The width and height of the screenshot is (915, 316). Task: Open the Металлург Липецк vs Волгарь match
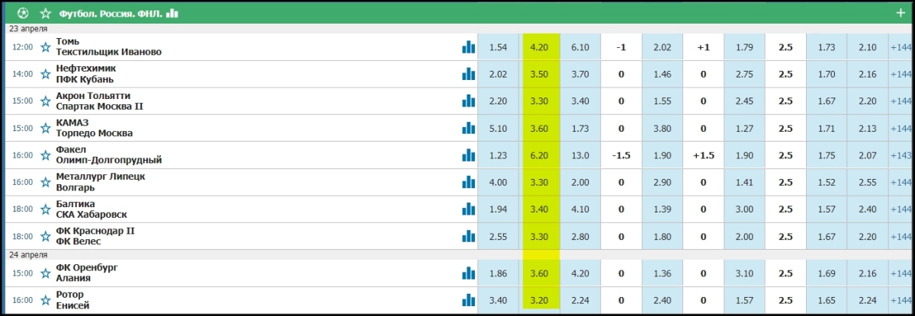[x=101, y=182]
